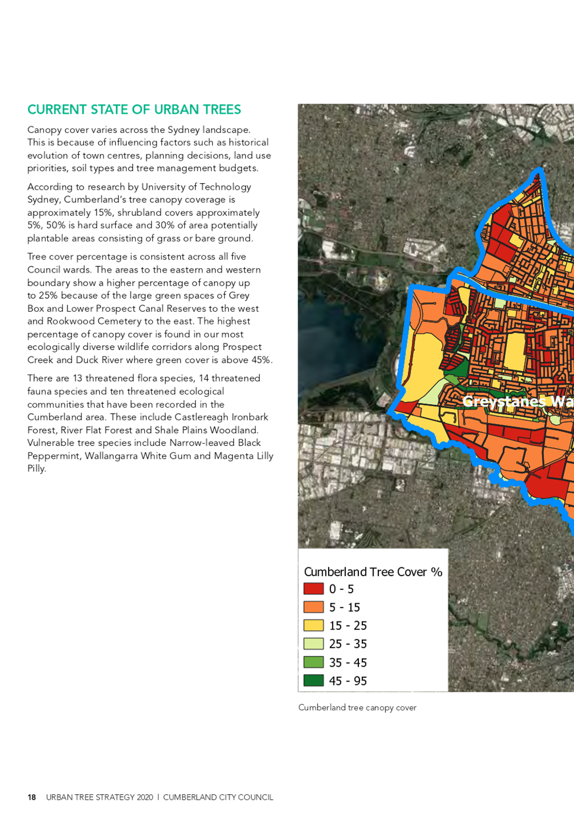Screen dimensions: 574x819
Task: Click the dark green 45 - 95 swatch
Action: (x=313, y=680)
